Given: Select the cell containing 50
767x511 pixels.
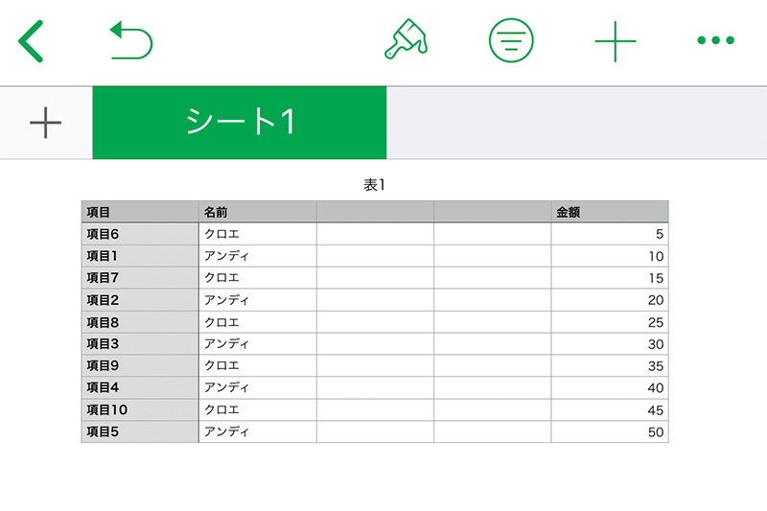Looking at the screenshot, I should [x=610, y=431].
